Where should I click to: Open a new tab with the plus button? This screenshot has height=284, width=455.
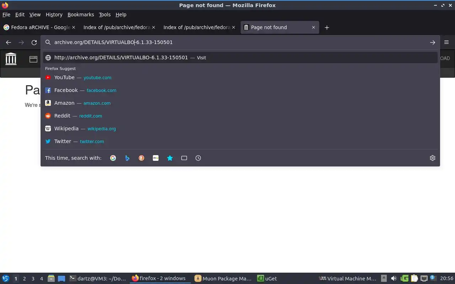[327, 27]
